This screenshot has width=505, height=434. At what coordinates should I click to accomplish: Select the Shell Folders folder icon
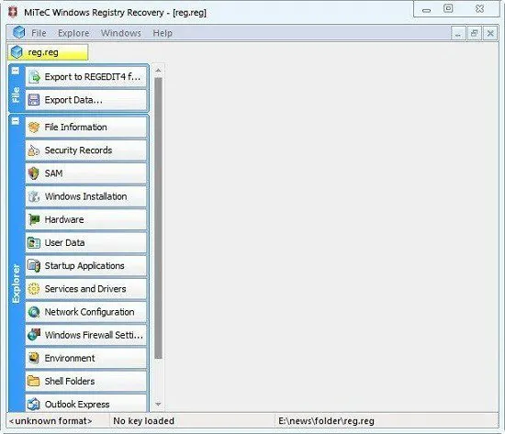coord(33,381)
